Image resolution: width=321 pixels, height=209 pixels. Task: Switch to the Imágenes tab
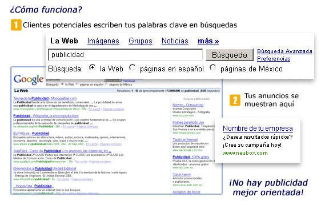(x=103, y=41)
